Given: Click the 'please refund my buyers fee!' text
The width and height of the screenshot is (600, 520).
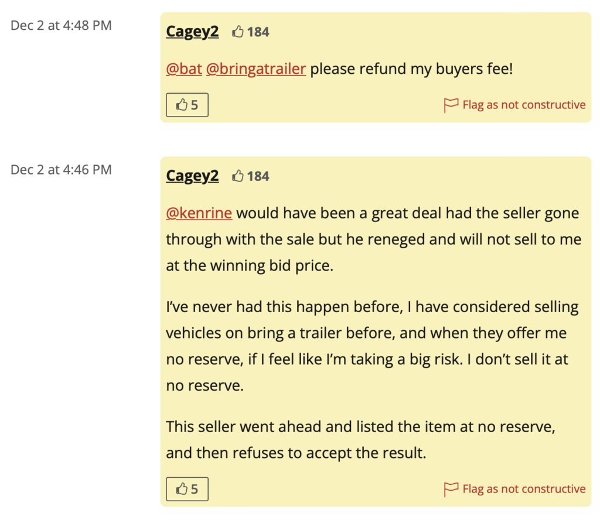Looking at the screenshot, I should (411, 69).
